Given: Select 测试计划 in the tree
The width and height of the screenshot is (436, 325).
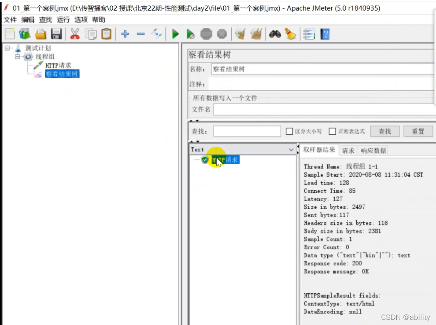Looking at the screenshot, I should [38, 48].
